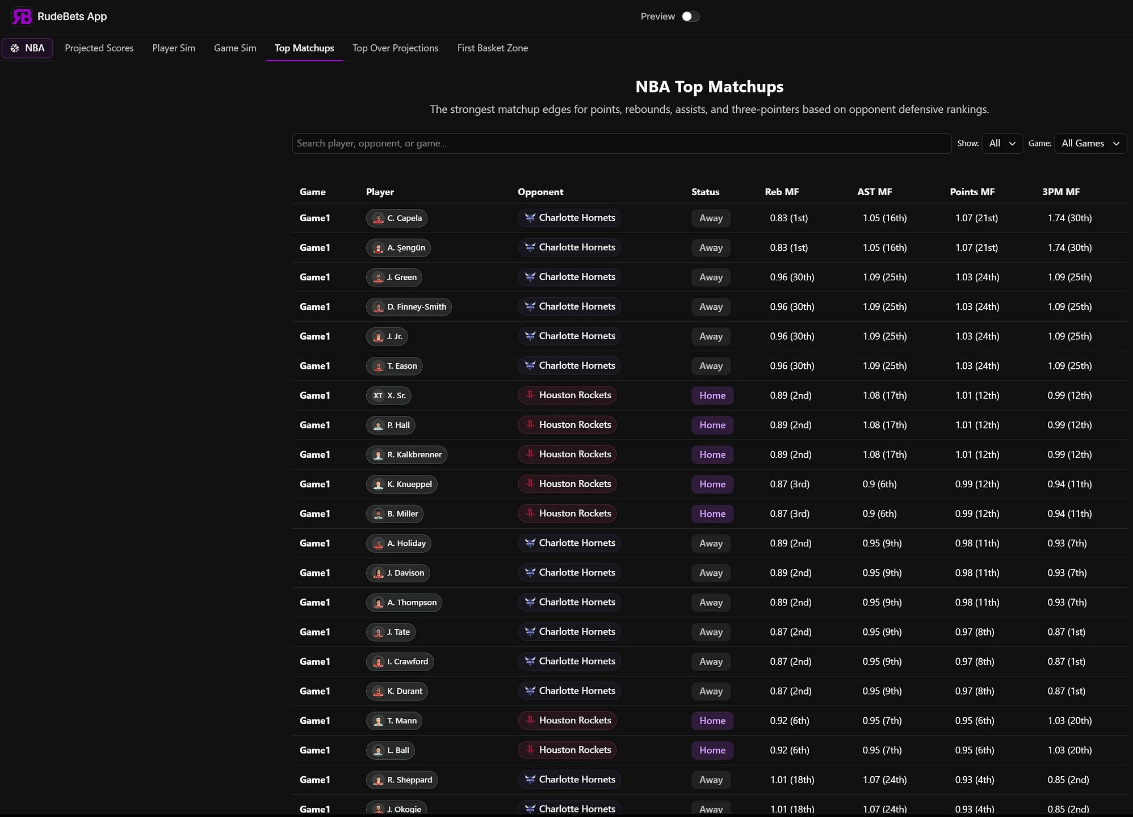
Task: Click L. Ball's player avatar
Action: point(378,750)
